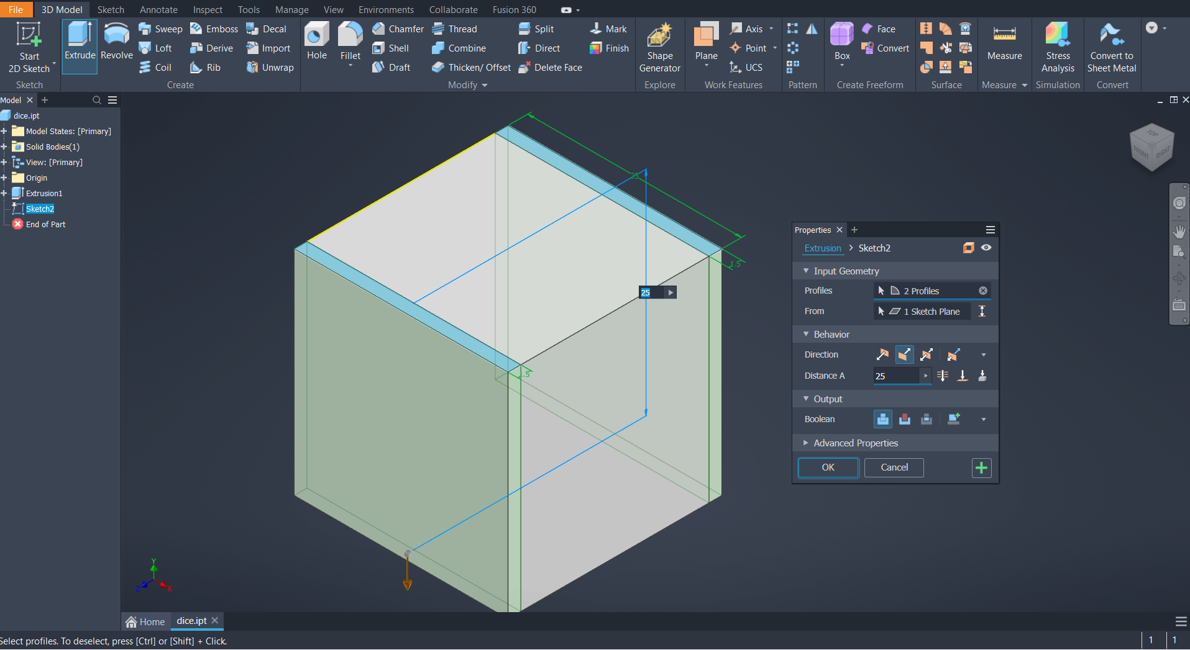This screenshot has height=650, width=1190.
Task: Click the ViewCube in viewport
Action: coord(1151,147)
